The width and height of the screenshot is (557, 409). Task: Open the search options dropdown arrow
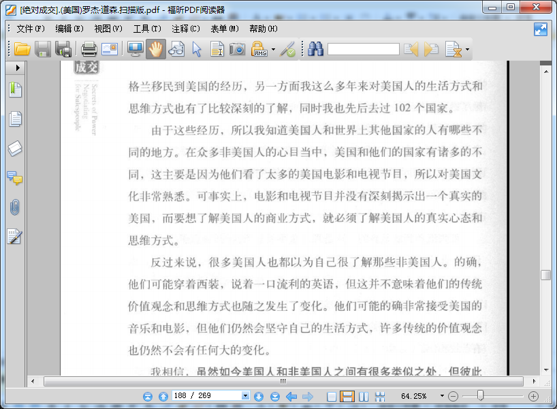click(x=467, y=50)
